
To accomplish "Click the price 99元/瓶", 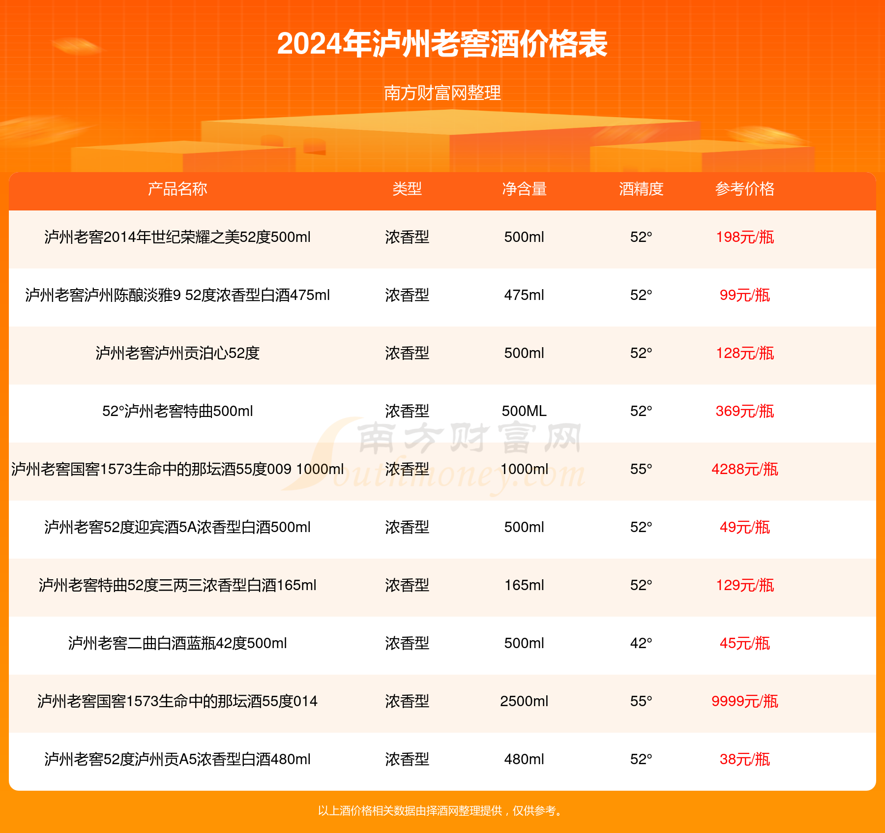I will (x=745, y=295).
